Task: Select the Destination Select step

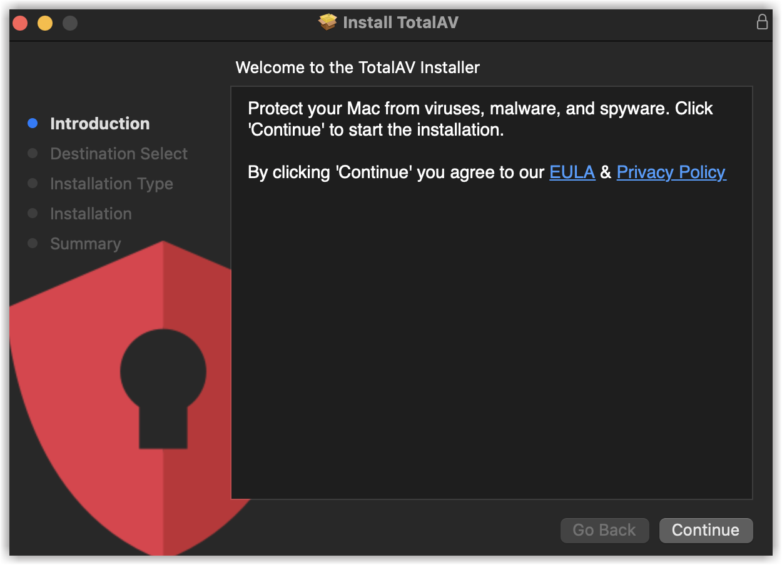Action: [x=119, y=154]
